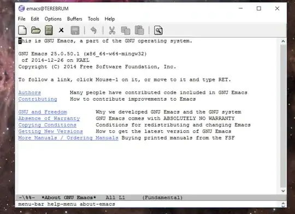The height and width of the screenshot is (214, 295).
Task: Open the Tools menu
Action: coord(93,19)
